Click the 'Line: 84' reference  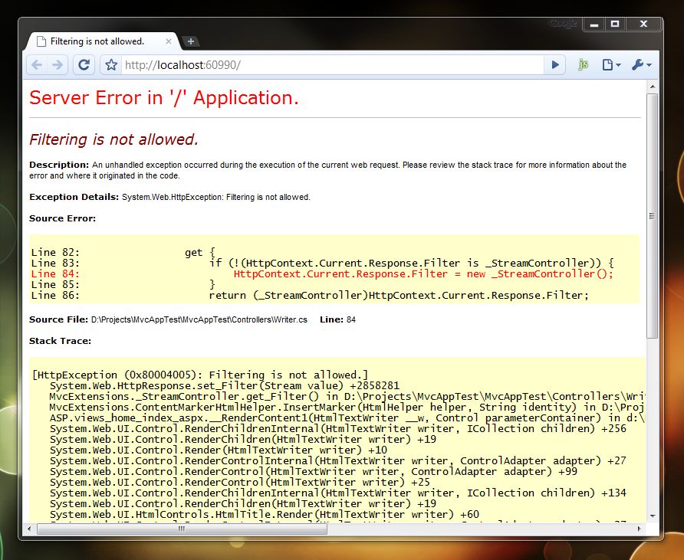click(x=337, y=319)
